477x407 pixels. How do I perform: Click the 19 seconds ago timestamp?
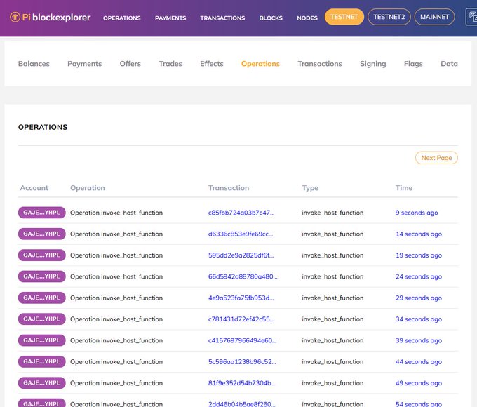pyautogui.click(x=419, y=255)
